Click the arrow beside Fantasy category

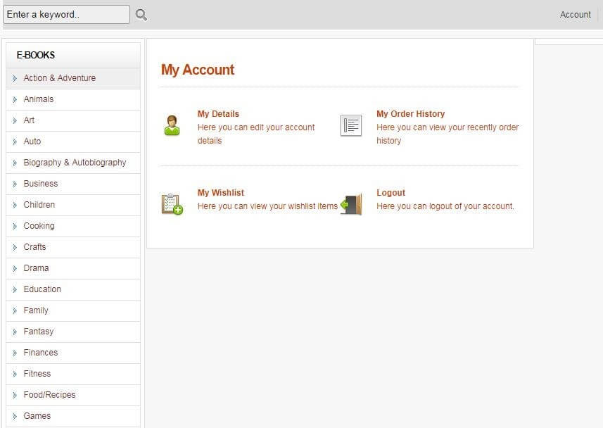click(15, 332)
